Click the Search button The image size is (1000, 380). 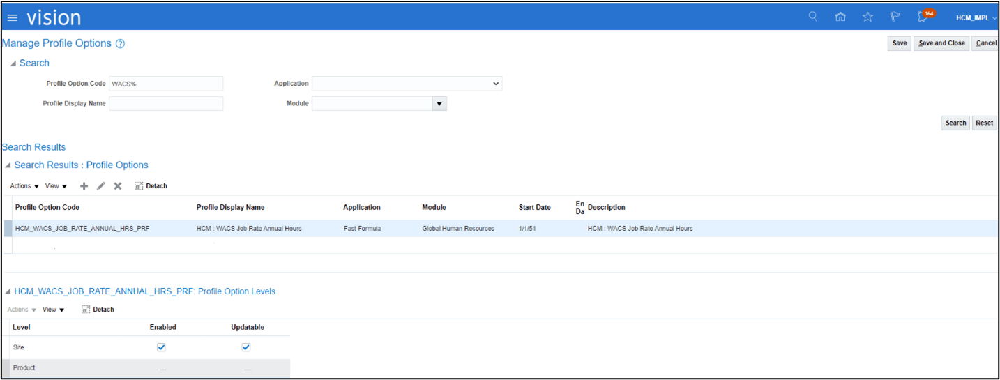pos(955,123)
